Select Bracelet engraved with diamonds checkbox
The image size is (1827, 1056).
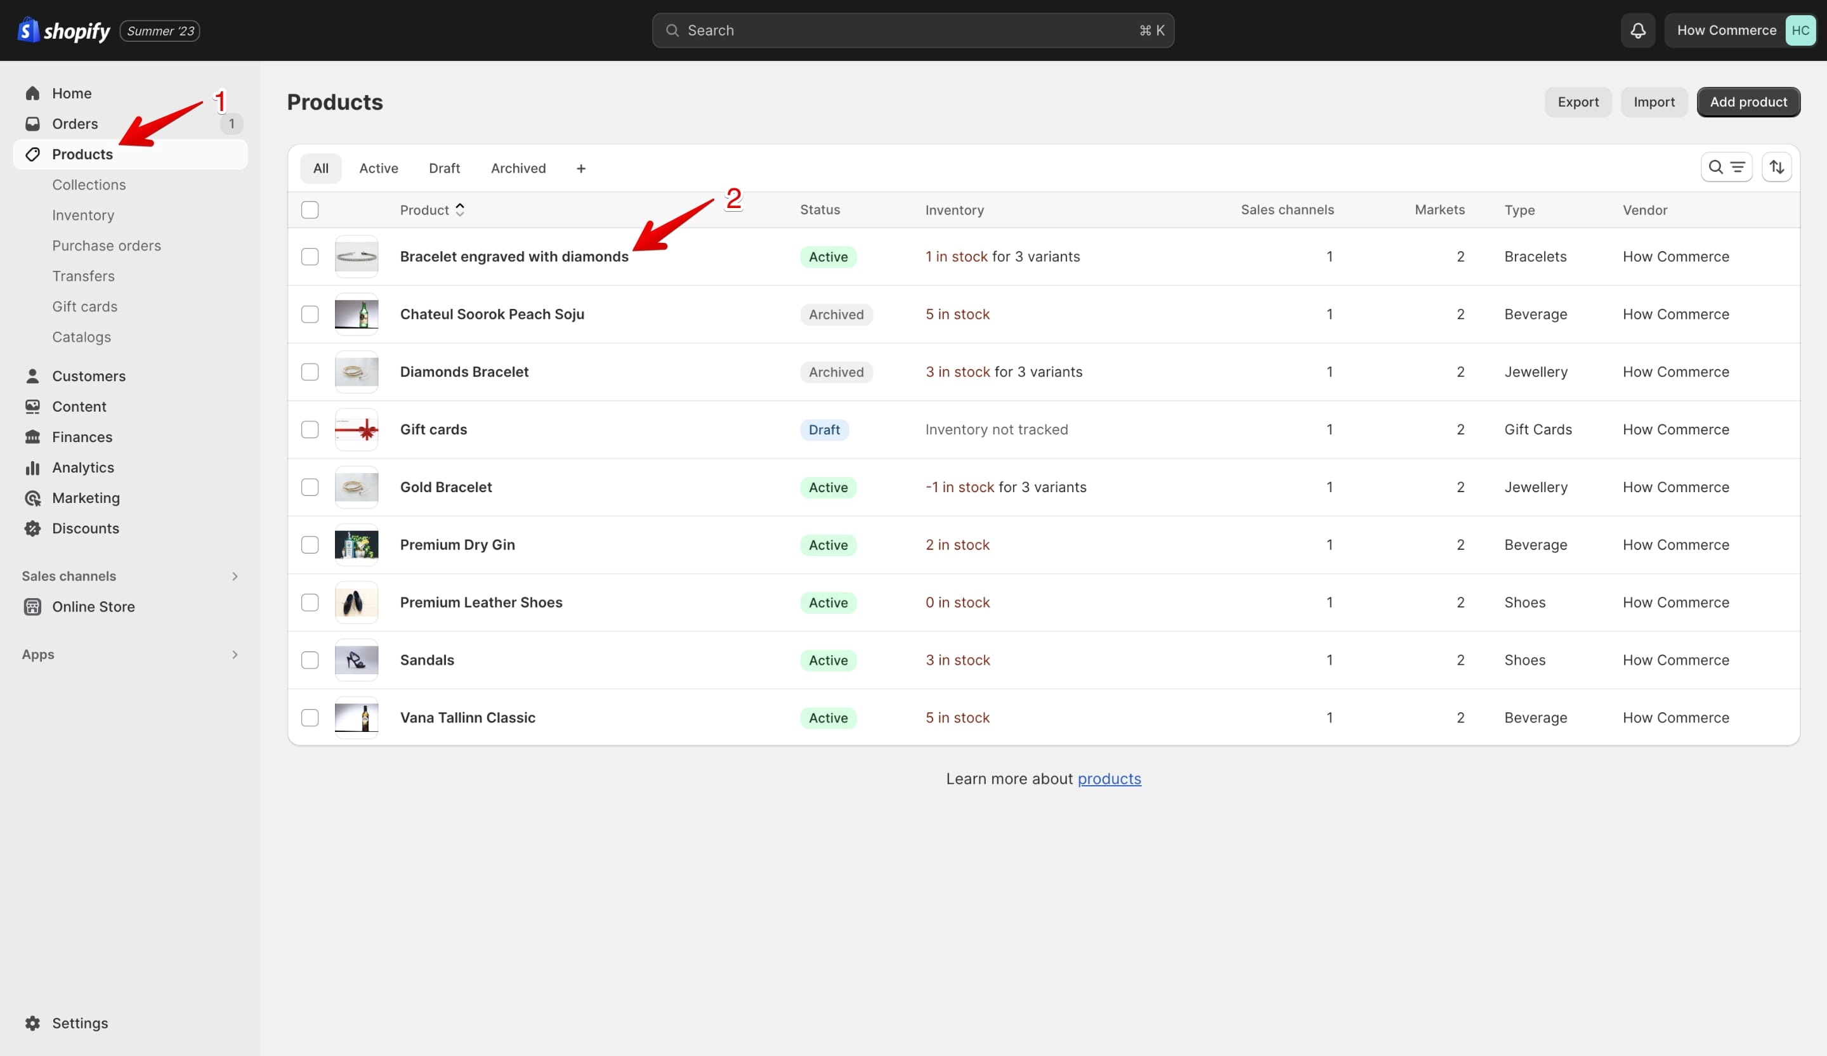tap(310, 257)
